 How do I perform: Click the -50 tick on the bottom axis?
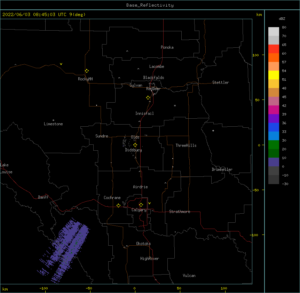tap(89, 288)
